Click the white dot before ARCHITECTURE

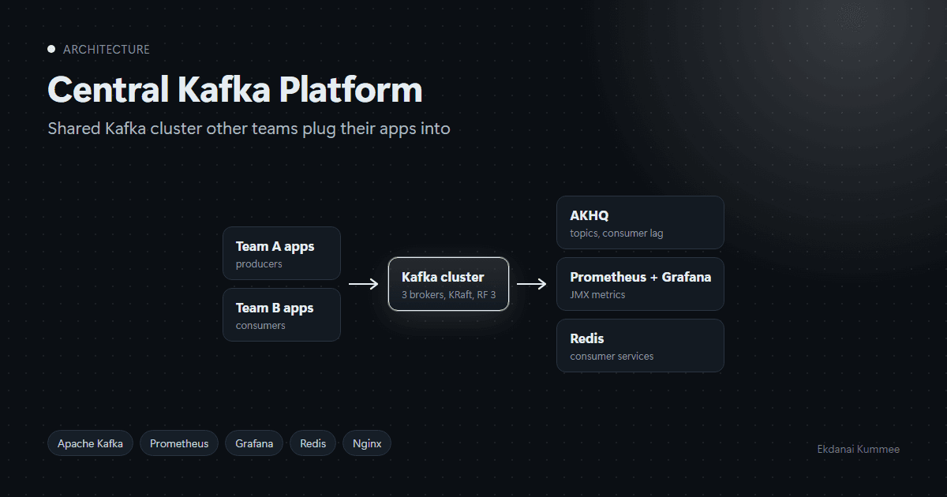point(51,49)
